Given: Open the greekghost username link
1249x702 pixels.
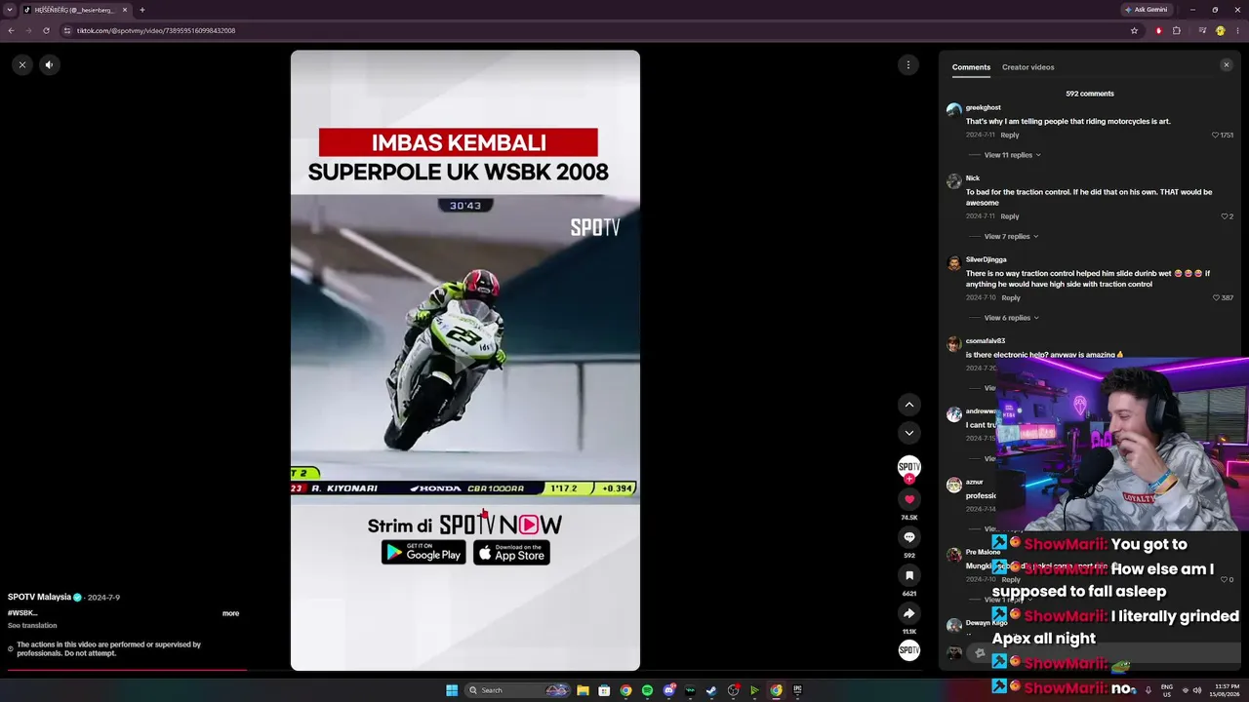Looking at the screenshot, I should [984, 107].
